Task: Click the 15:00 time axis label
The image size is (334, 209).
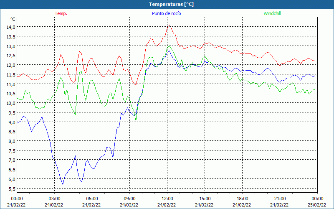Action: (x=205, y=199)
